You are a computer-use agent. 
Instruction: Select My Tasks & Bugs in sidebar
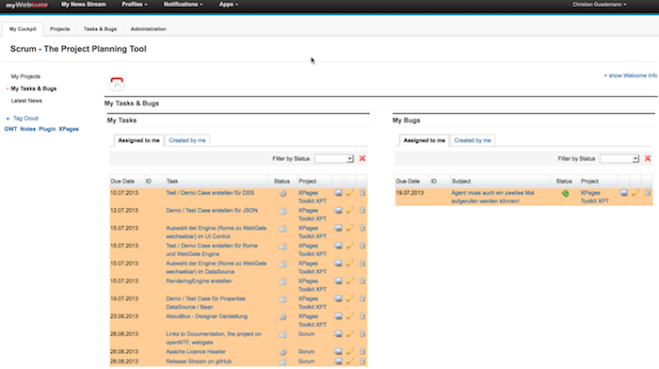coord(34,88)
